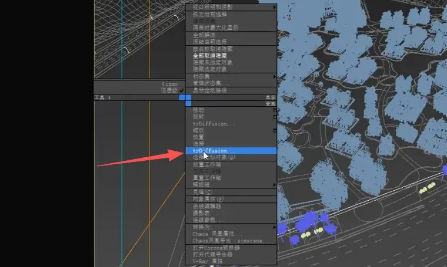
Task: Click Chaos凤凰导出 .simscene... entry
Action: pyautogui.click(x=231, y=241)
